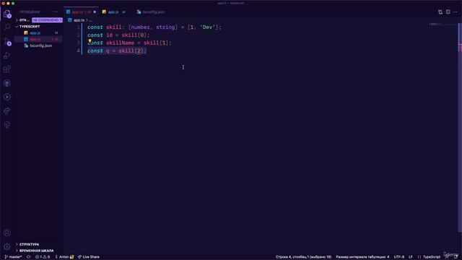Change tab size setting in status bar
This screenshot has width=462, height=260.
[362, 257]
